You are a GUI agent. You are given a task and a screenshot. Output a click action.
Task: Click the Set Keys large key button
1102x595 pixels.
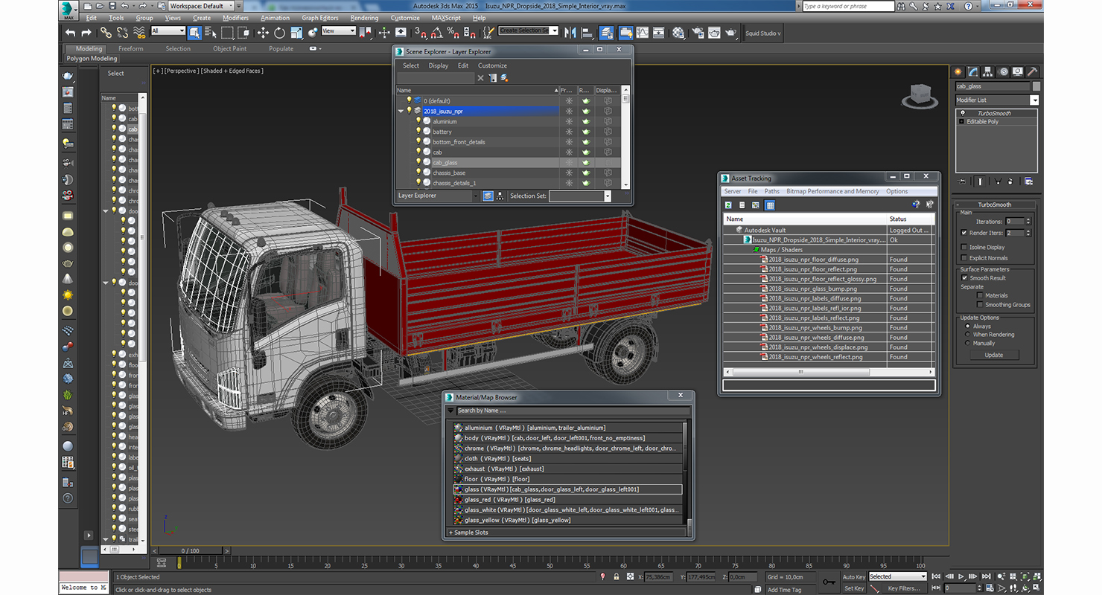point(829,582)
